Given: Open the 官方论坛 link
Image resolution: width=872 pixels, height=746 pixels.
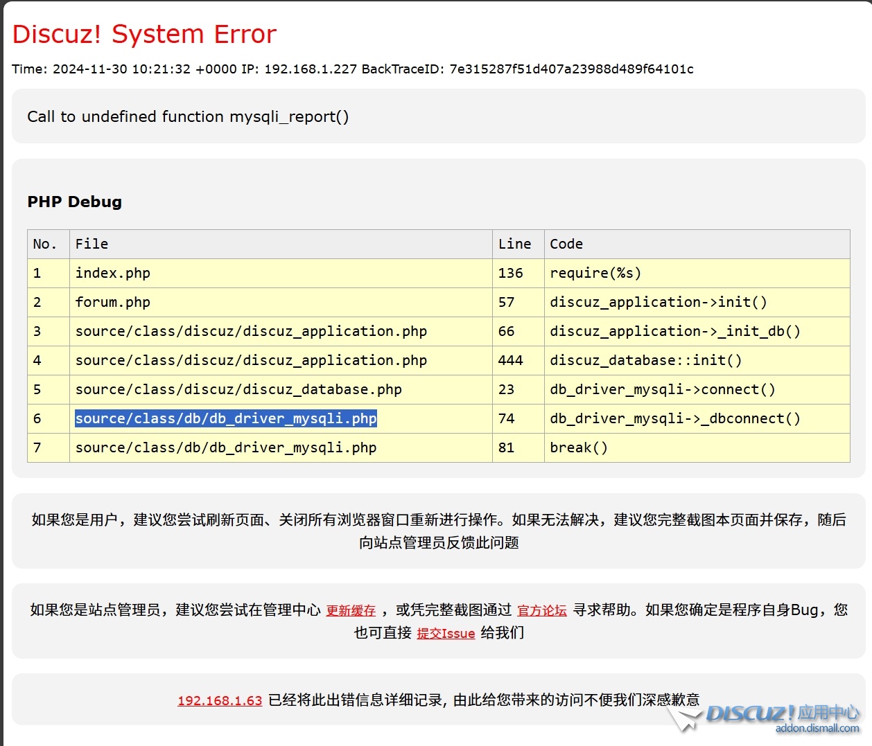Looking at the screenshot, I should [542, 610].
